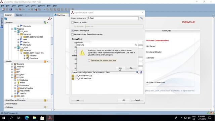Image resolution: width=215 pixels, height=121 pixels.
Task: Click Cancel in Export multiple objects dialog
Action: [x=137, y=100]
